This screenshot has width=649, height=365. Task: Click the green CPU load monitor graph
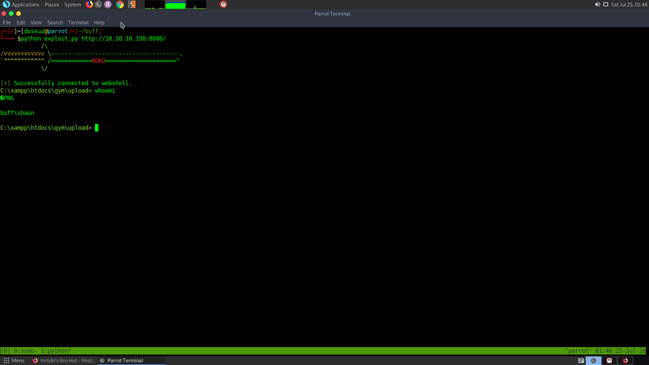(x=175, y=5)
